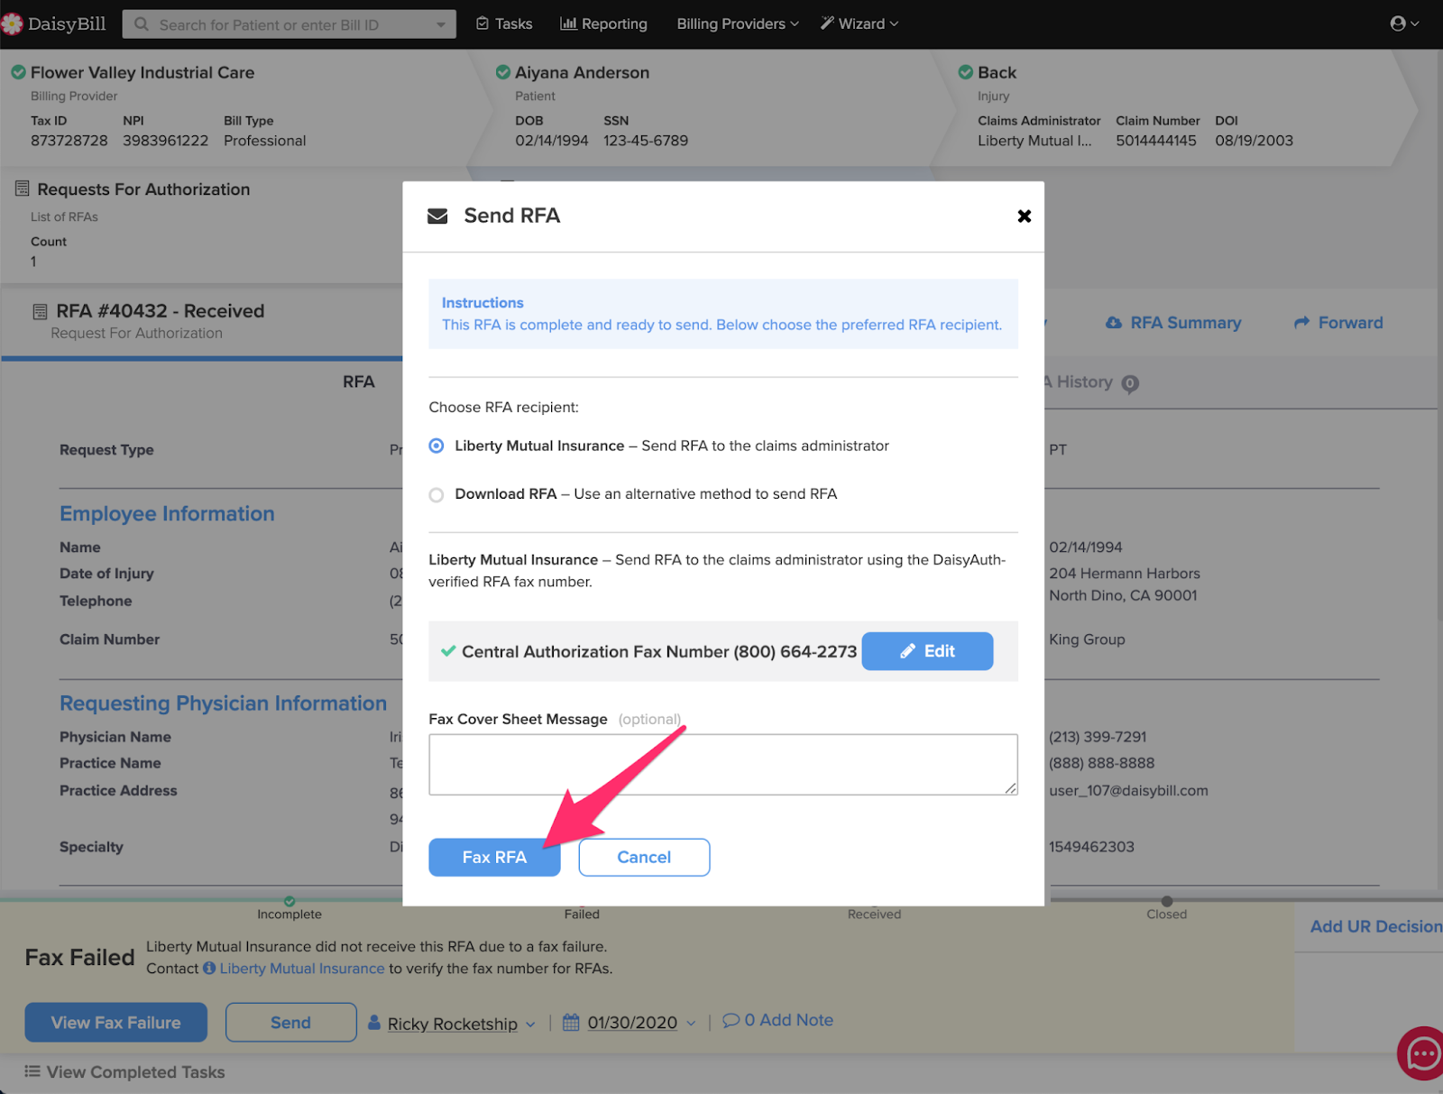Select the Download RFA radio option
Viewport: 1443px width, 1094px height.
point(437,494)
